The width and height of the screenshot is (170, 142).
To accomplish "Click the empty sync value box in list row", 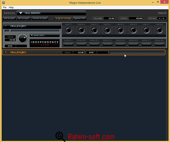I will (103, 53).
